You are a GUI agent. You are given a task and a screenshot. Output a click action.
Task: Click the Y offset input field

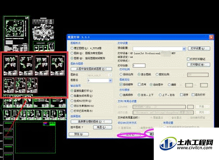204,85
